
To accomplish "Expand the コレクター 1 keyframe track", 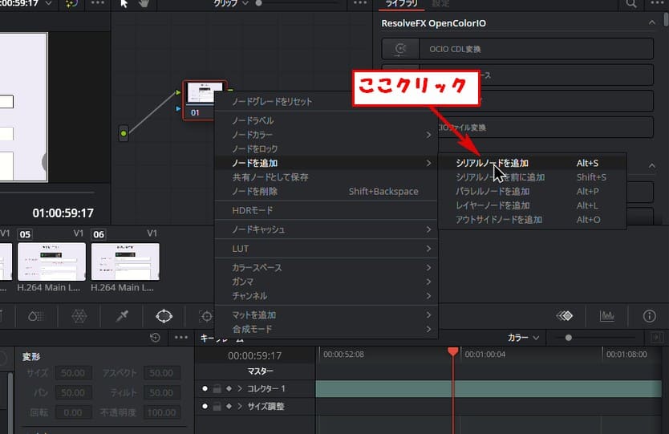I will (239, 389).
